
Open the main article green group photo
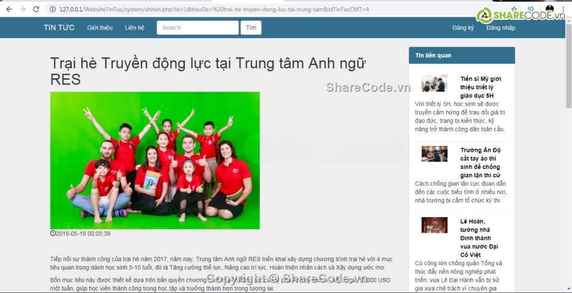(155, 160)
